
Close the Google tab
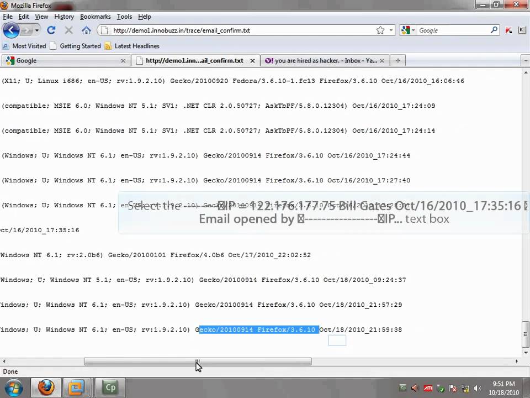click(123, 61)
